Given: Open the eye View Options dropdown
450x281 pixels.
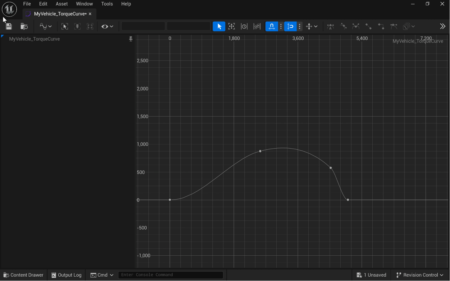Looking at the screenshot, I should [x=107, y=27].
